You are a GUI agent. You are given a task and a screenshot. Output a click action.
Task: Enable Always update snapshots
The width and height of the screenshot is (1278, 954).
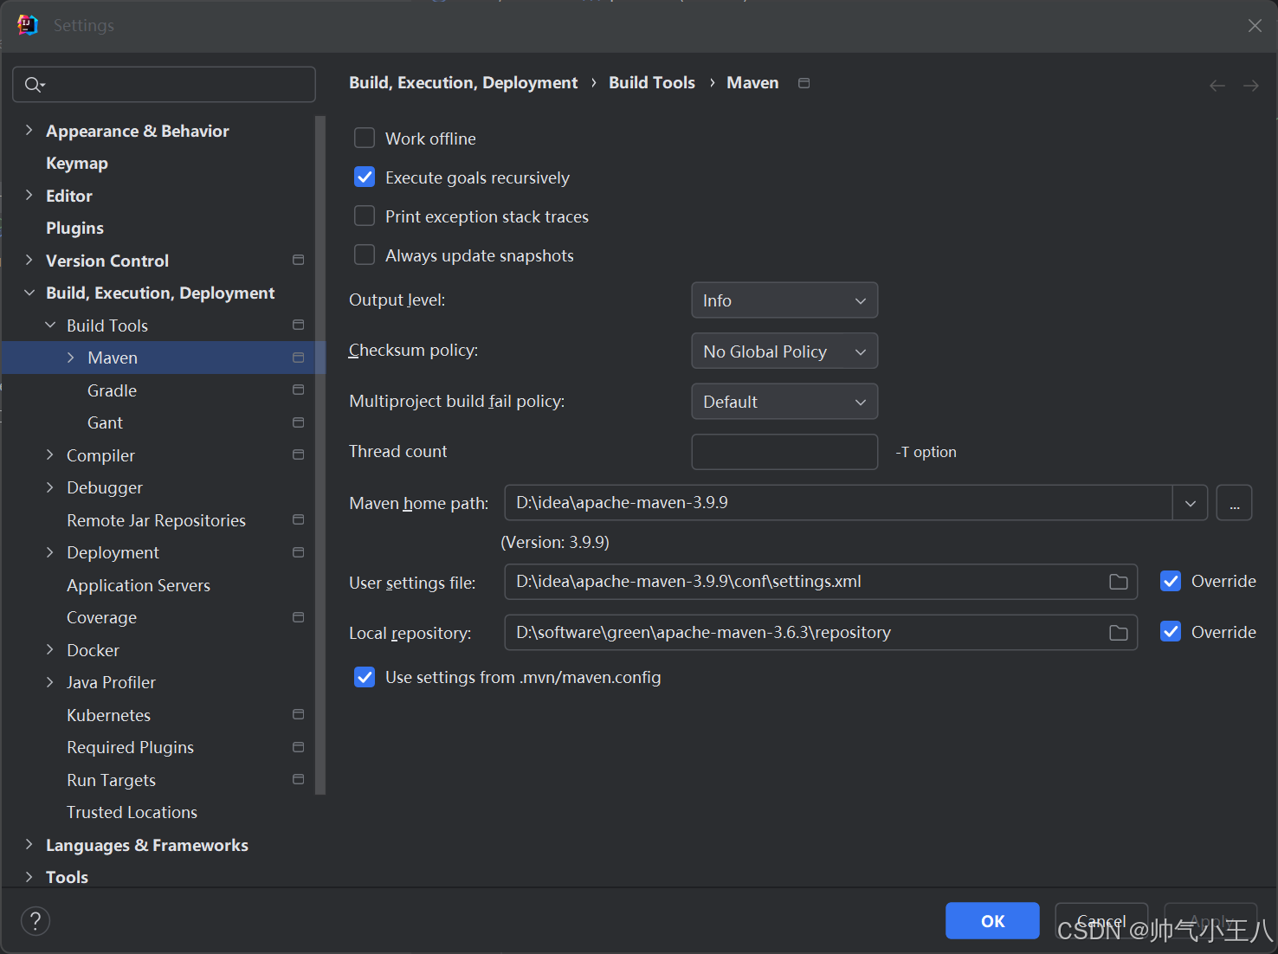tap(365, 255)
